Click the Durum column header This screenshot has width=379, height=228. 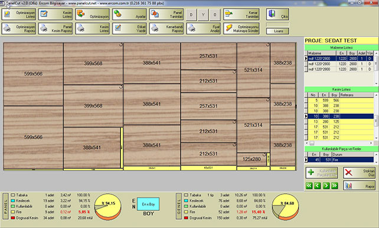pyautogui.click(x=352, y=154)
